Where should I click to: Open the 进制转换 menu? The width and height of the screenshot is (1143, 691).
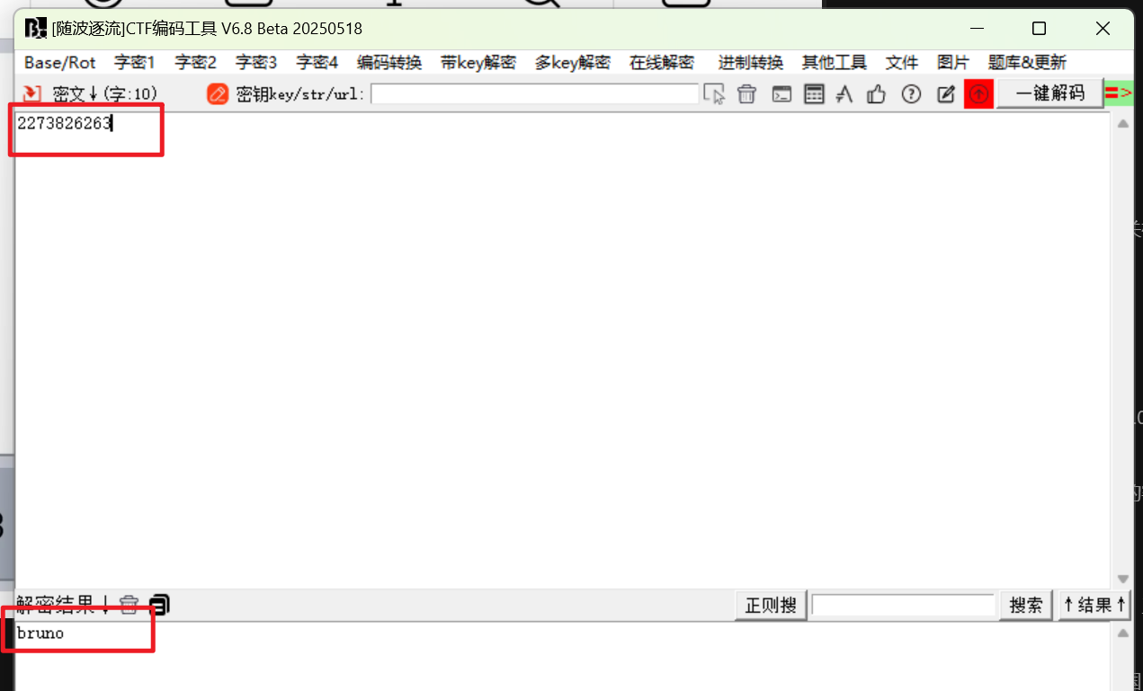click(x=750, y=62)
